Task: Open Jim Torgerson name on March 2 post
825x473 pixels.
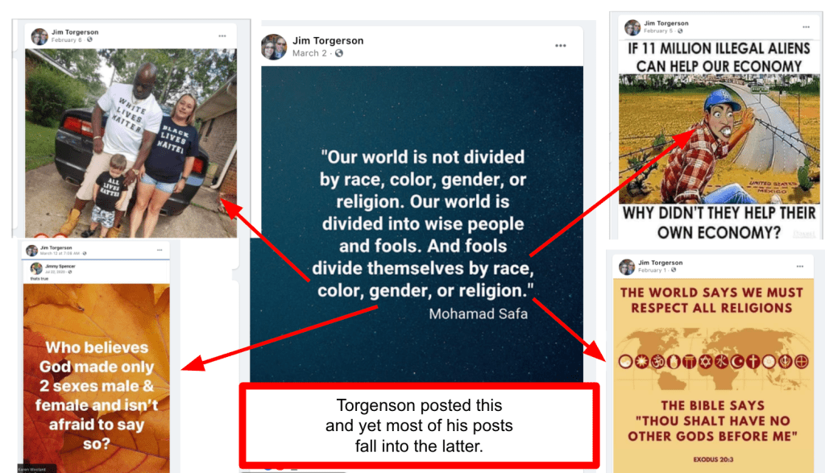Action: 328,40
